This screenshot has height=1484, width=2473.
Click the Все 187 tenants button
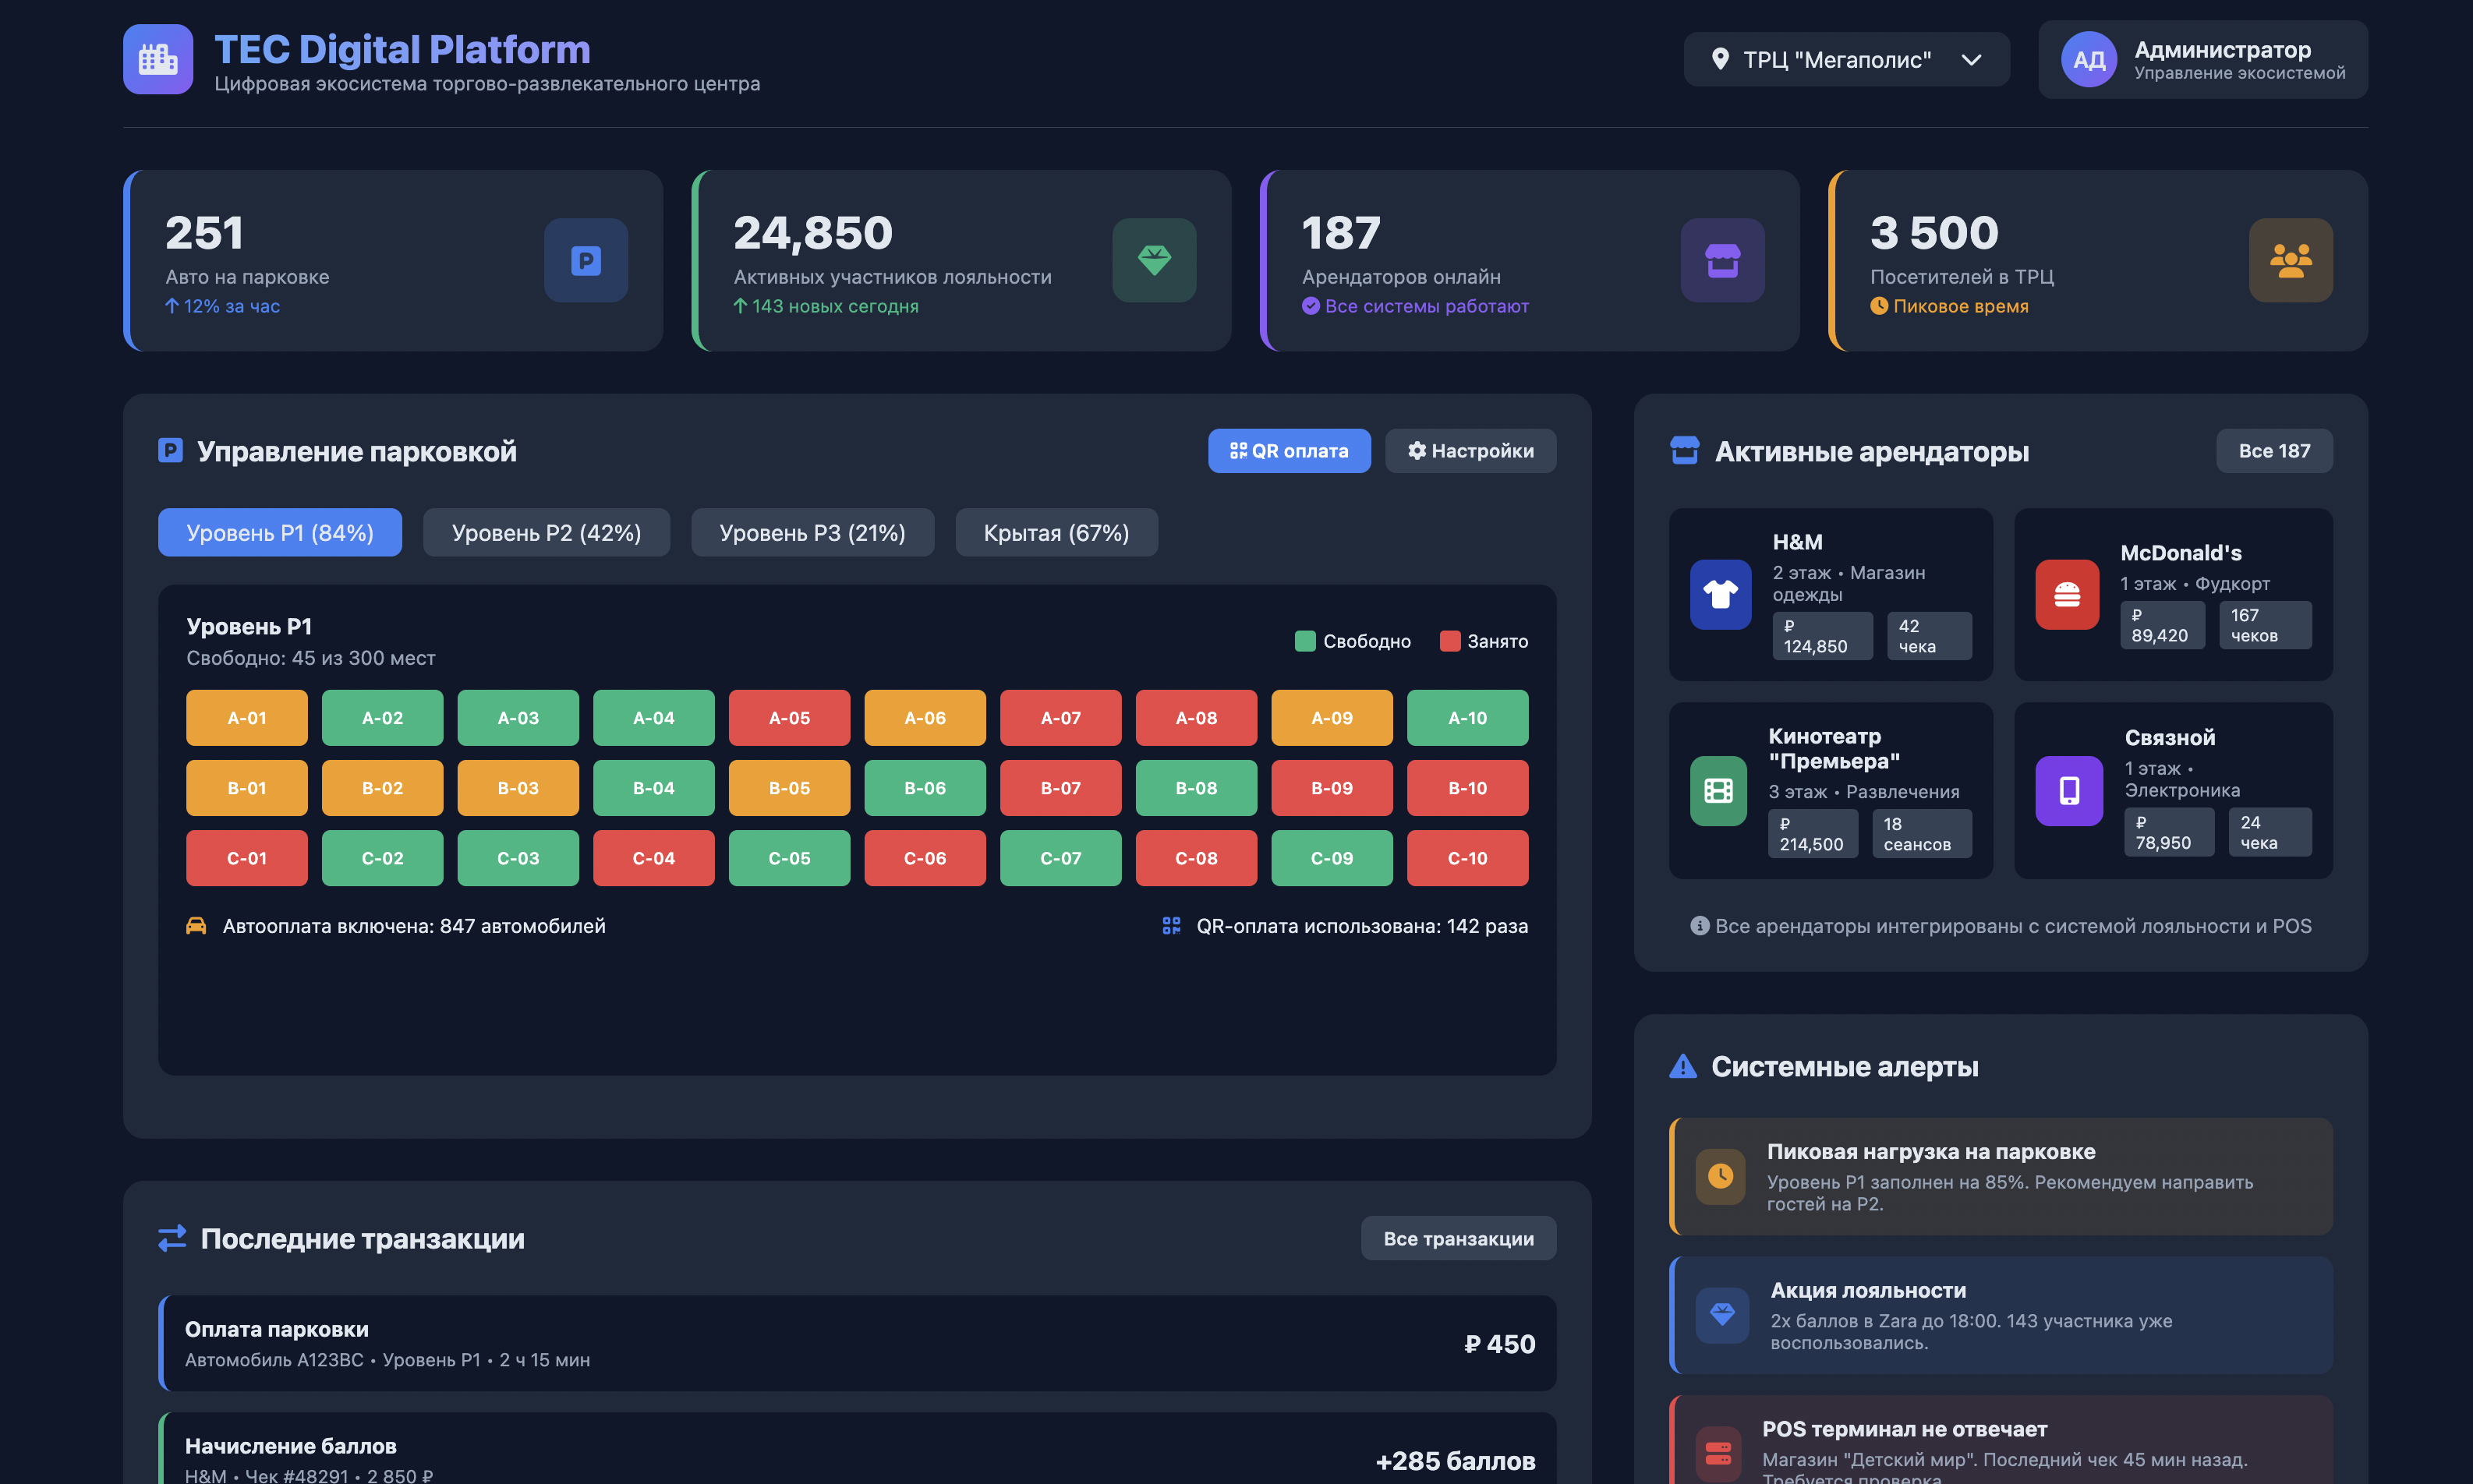tap(2274, 451)
